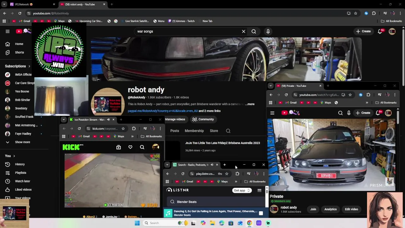Open Kick user profile avatar
The width and height of the screenshot is (405, 228).
click(x=156, y=147)
